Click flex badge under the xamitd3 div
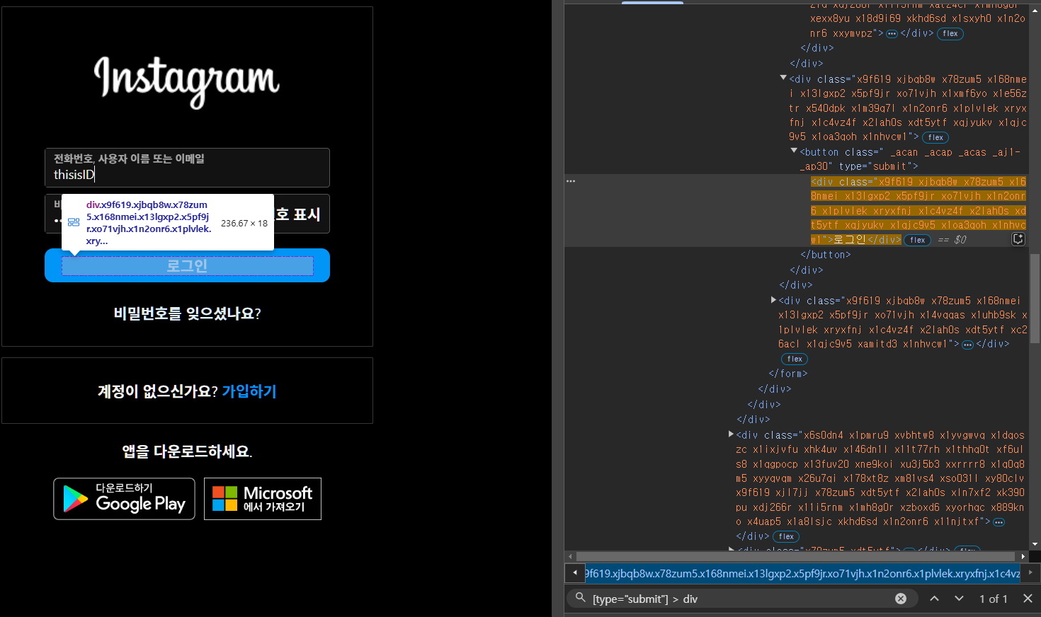Screen dimensions: 1041x617 pyautogui.click(x=795, y=359)
